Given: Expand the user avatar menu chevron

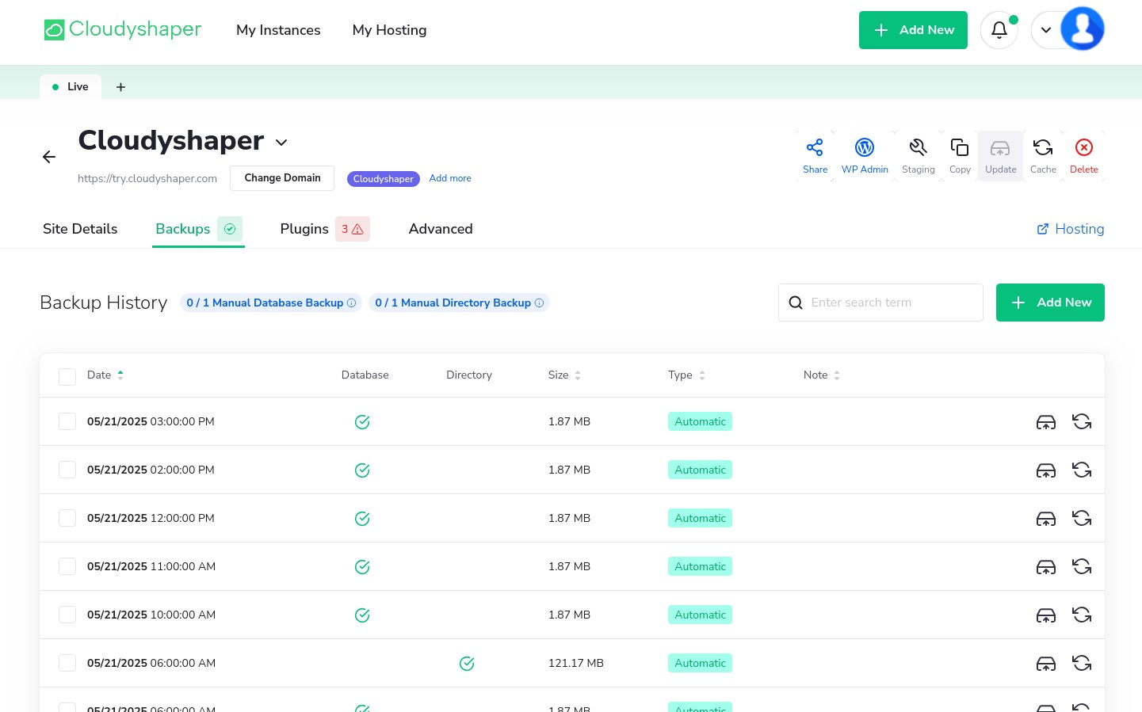Looking at the screenshot, I should click(x=1046, y=29).
